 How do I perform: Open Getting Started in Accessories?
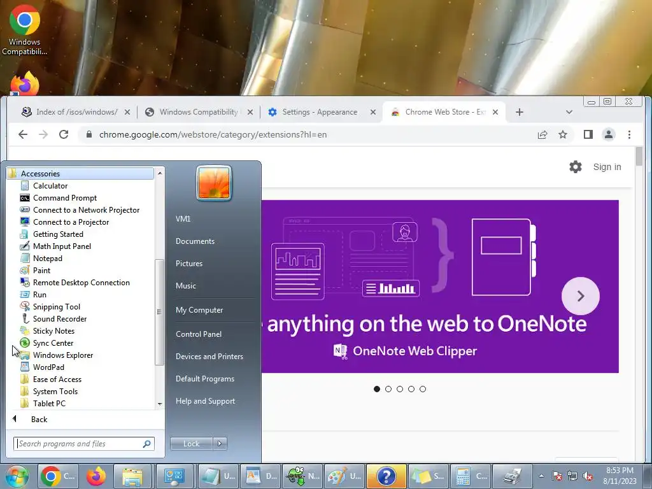tap(58, 234)
